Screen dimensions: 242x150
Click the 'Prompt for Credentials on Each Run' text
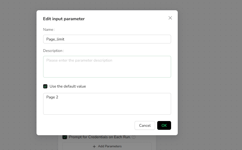point(100,137)
